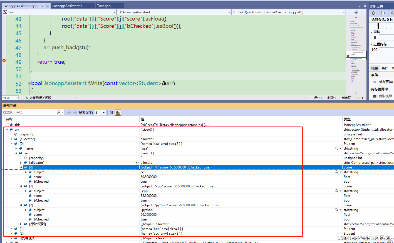Click the 名称 column header
The width and height of the screenshot is (394, 243).
(x=9, y=119)
